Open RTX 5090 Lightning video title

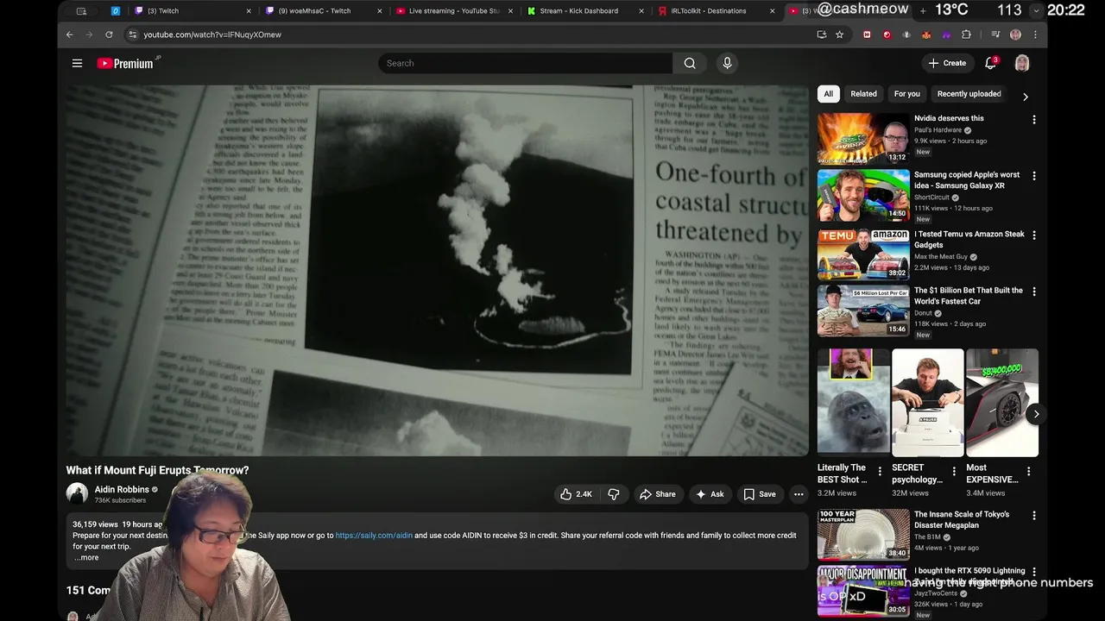(969, 576)
